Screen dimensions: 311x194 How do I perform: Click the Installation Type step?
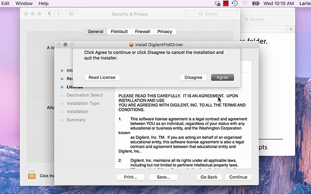click(83, 103)
